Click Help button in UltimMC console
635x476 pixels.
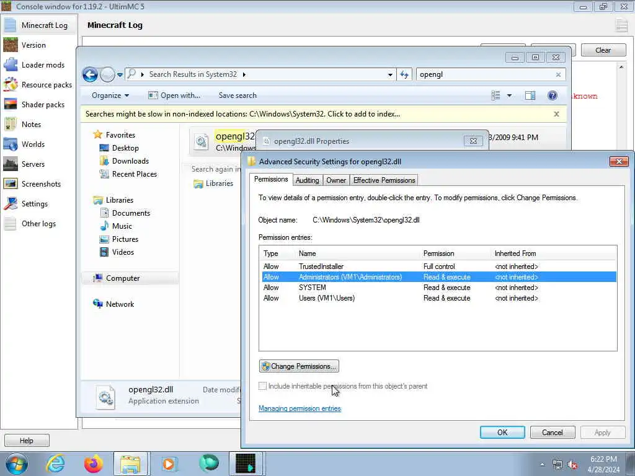pyautogui.click(x=27, y=441)
